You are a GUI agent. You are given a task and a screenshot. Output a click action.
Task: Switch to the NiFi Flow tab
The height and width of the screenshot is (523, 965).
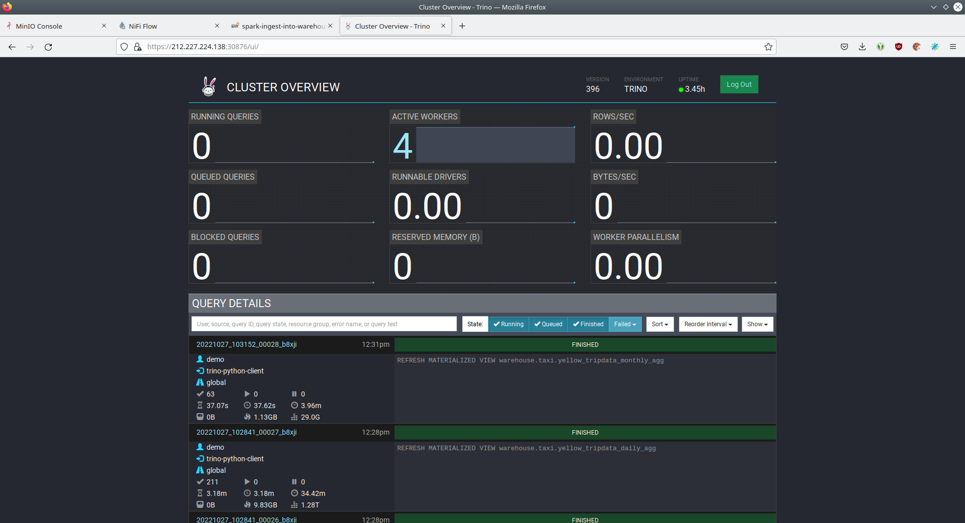point(143,26)
